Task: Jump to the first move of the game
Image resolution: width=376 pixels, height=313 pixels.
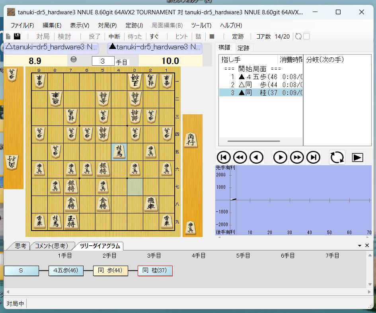Action: 224,158
